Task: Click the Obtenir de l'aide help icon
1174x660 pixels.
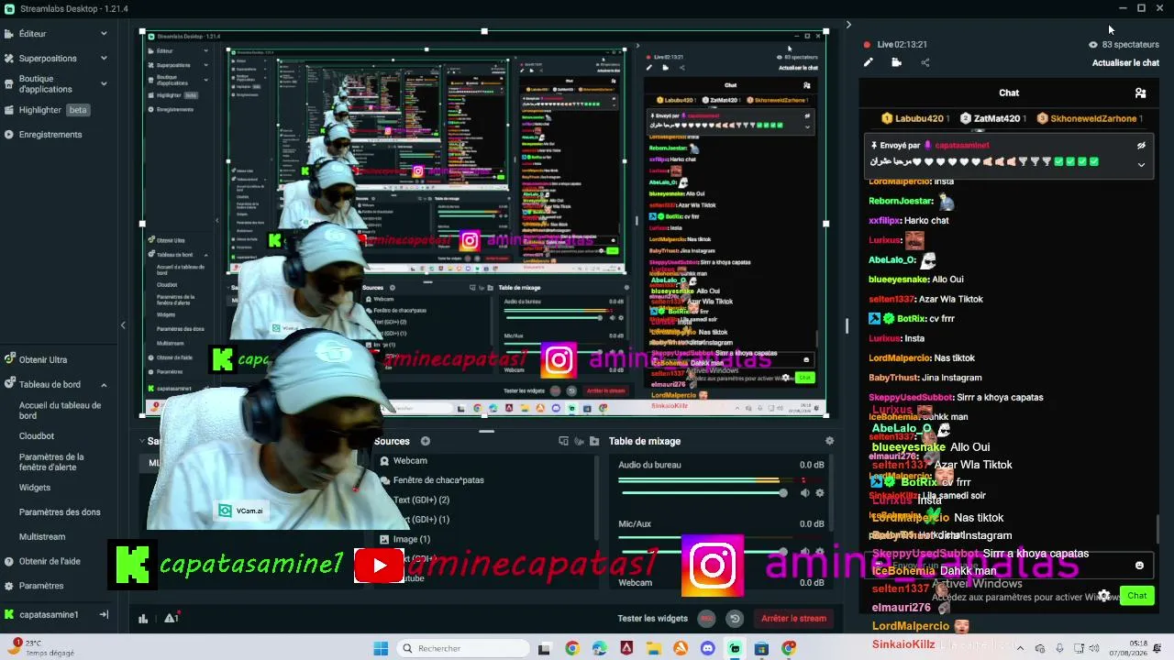Action: (x=9, y=562)
